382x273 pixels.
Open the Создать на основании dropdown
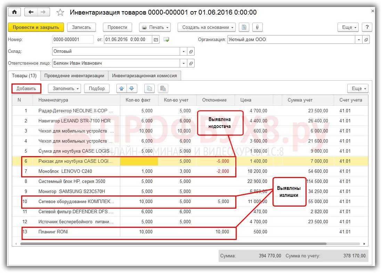click(206, 27)
